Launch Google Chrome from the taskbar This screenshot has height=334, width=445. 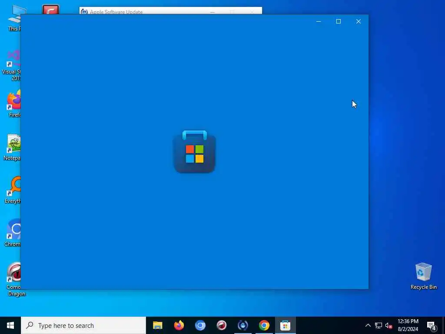[x=264, y=325]
